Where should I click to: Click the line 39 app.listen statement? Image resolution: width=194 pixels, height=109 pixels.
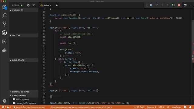89,103
